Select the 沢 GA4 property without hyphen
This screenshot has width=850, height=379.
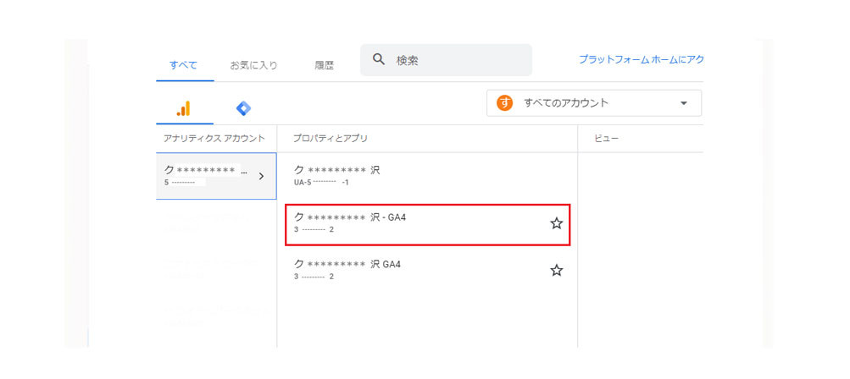(427, 270)
